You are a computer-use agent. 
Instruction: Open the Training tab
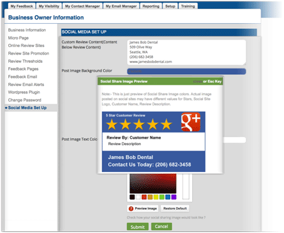coord(188,6)
